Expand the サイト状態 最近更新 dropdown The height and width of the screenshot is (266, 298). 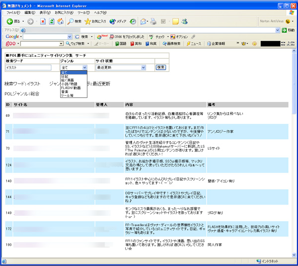[x=143, y=67]
